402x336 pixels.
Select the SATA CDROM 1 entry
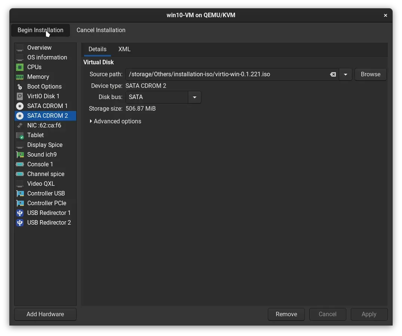click(x=45, y=106)
